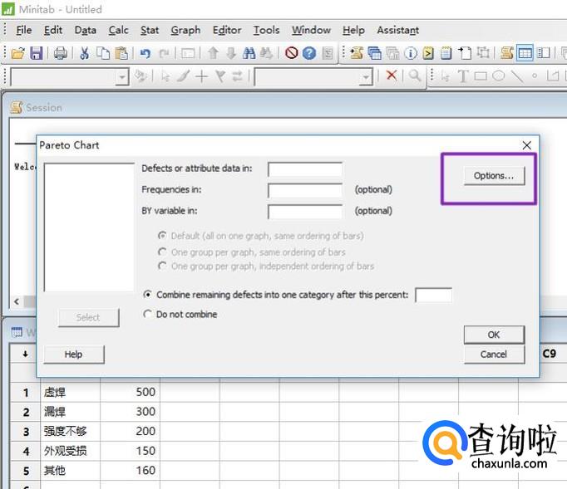Click the magnifying glass zoom icon
This screenshot has width=567, height=489.
[x=415, y=76]
